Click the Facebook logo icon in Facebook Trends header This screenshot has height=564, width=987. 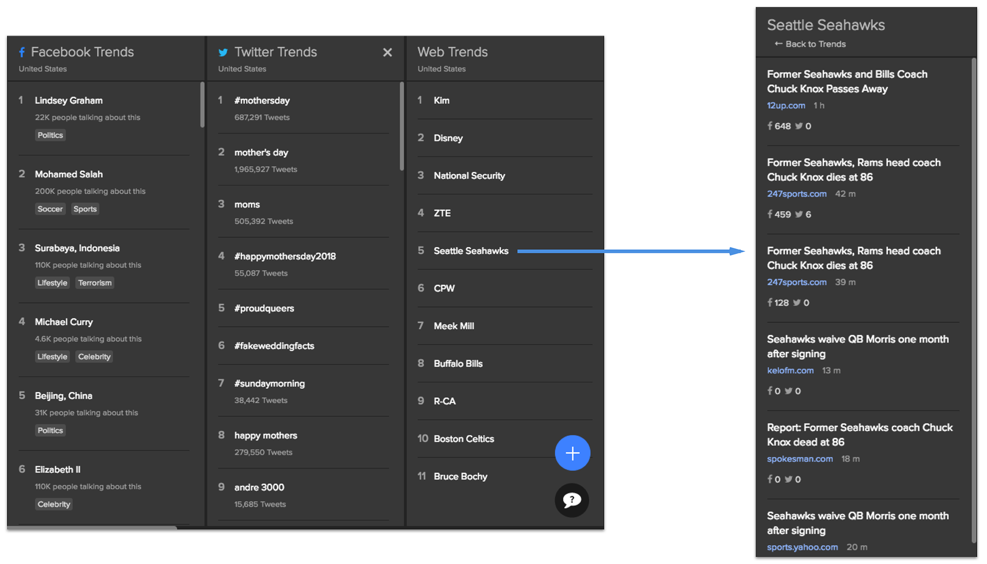[22, 52]
